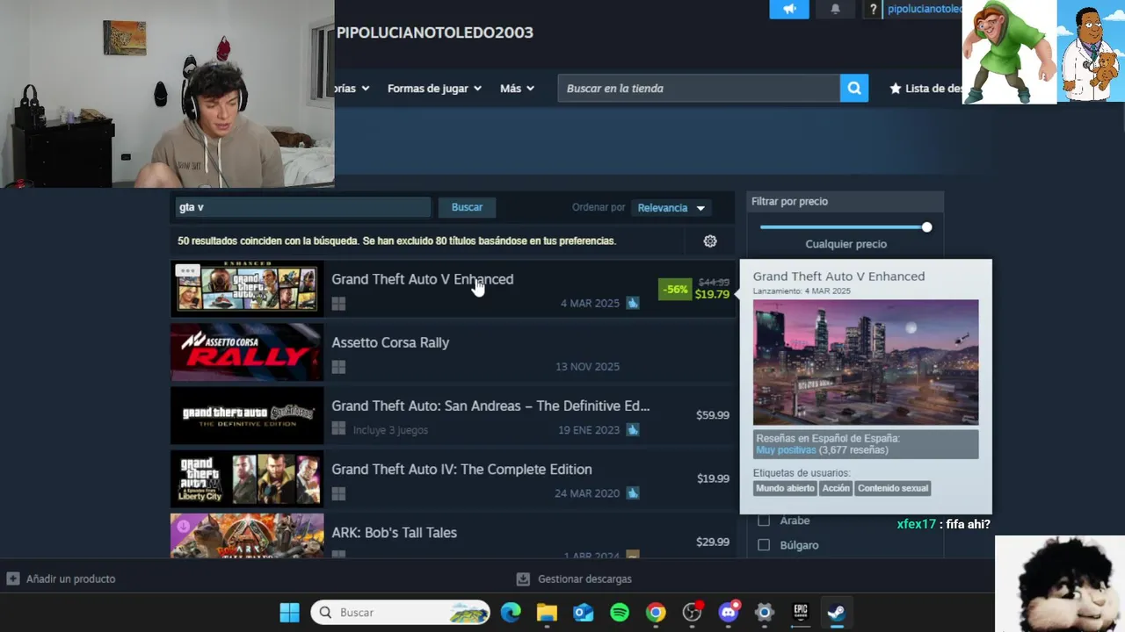
Task: Click Windows platform icon in Assetto Corsa Rally row
Action: (338, 367)
